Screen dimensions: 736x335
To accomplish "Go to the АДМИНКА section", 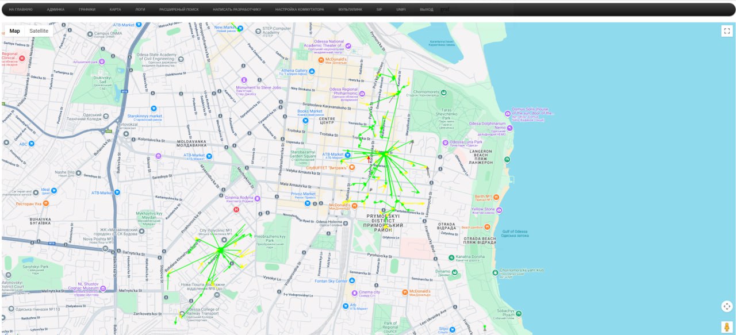I will [x=56, y=10].
